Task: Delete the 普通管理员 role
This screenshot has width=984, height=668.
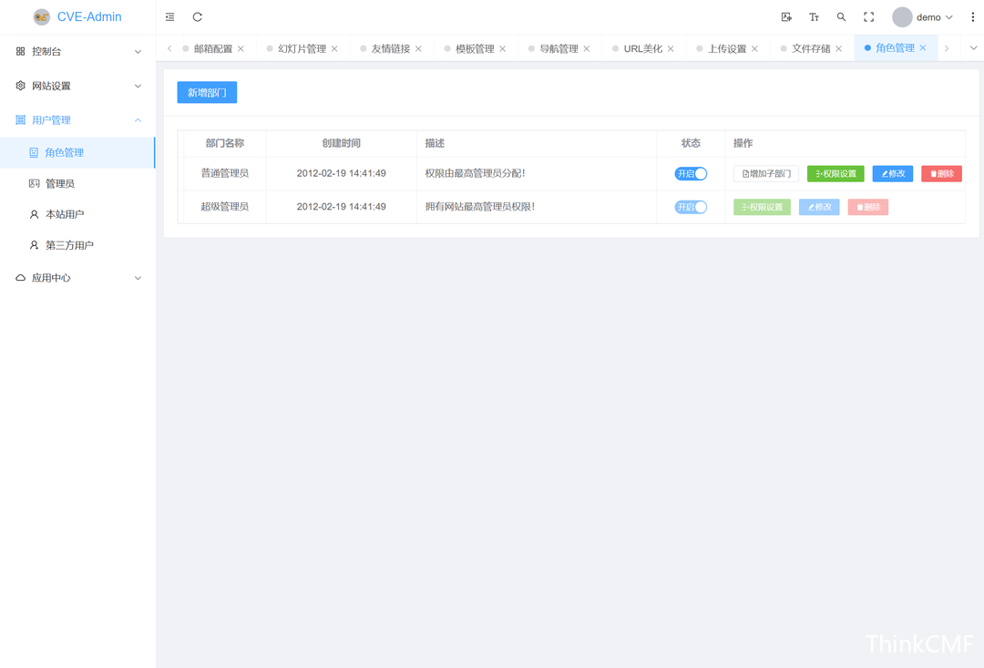Action: [x=941, y=174]
